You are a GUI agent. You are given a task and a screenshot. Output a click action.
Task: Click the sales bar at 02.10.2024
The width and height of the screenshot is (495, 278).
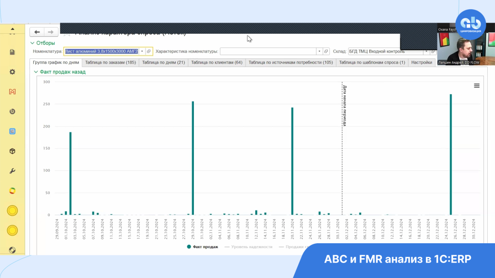coord(71,173)
